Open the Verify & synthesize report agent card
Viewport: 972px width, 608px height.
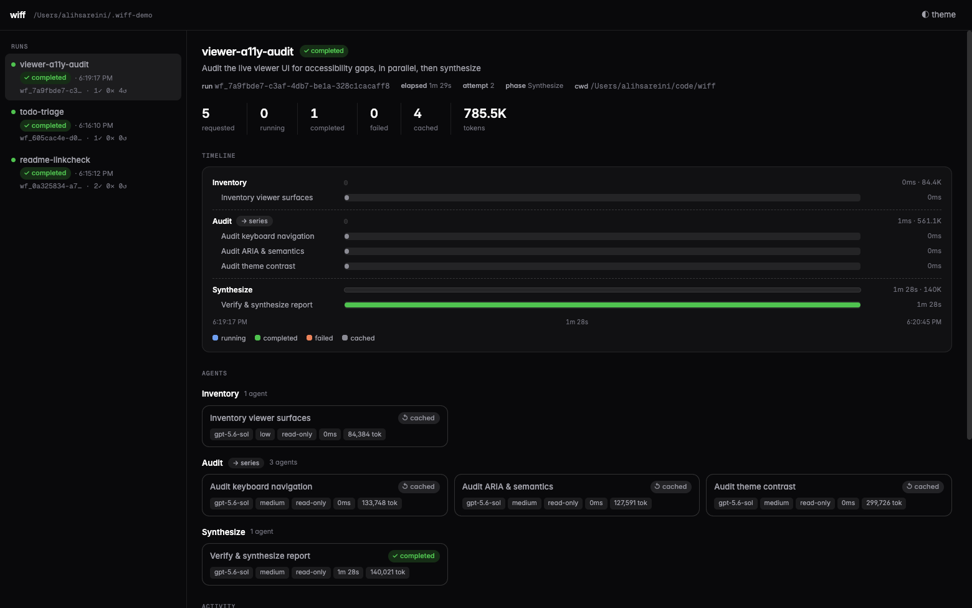[325, 564]
